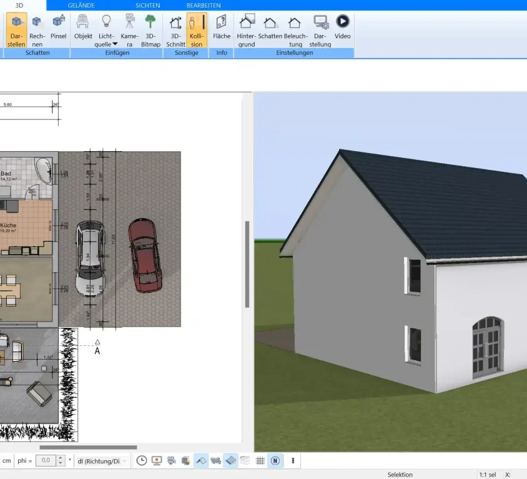Select the upper side window in 3D view
The height and width of the screenshot is (479, 527).
tap(413, 276)
